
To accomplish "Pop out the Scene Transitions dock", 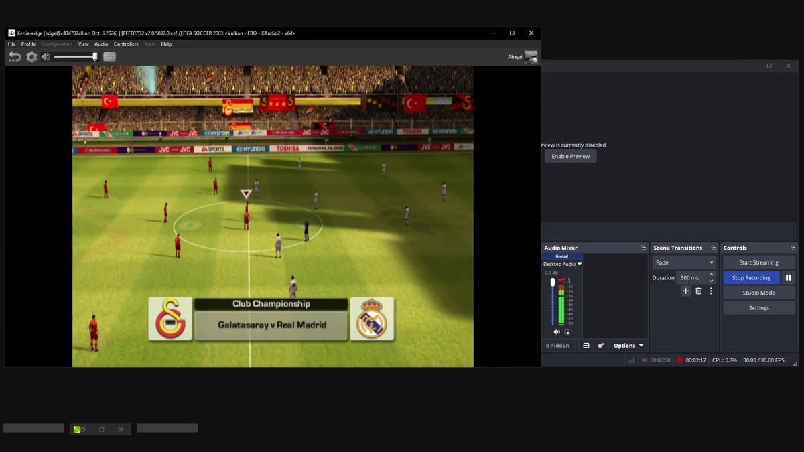I will tap(713, 248).
